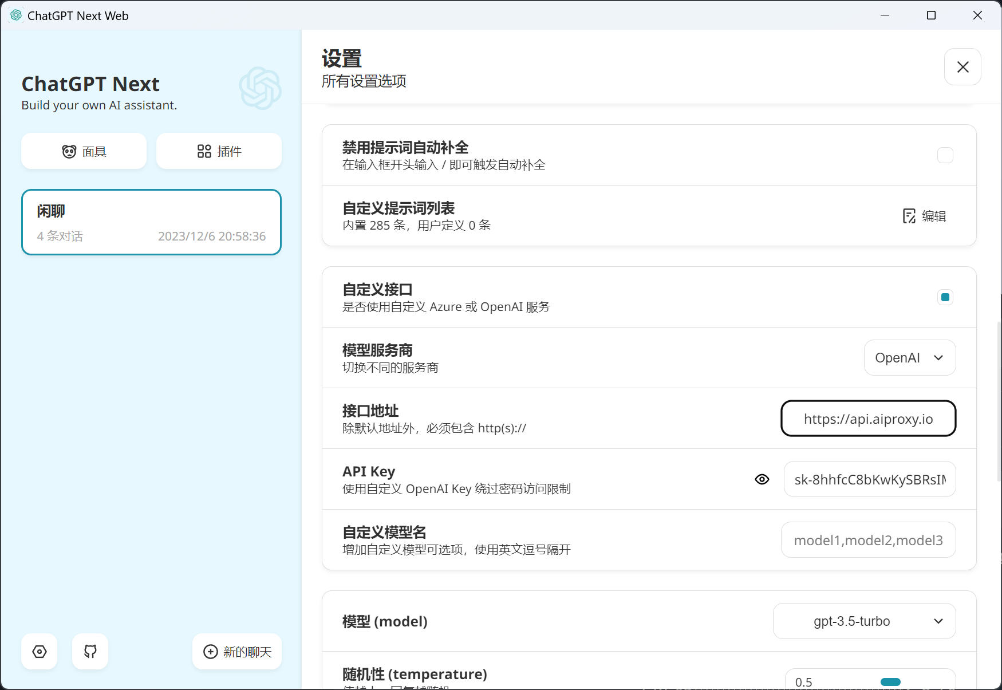The height and width of the screenshot is (690, 1002).
Task: Click the settings page scrollbar
Action: 999,401
